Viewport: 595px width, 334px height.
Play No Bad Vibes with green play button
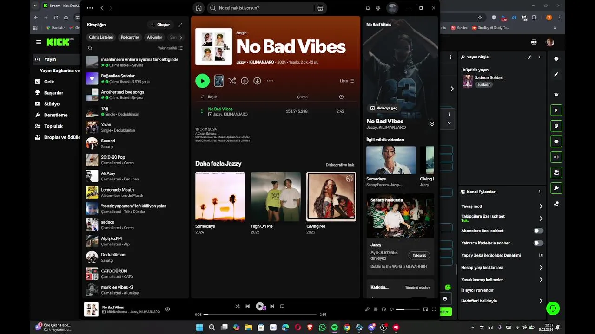pyautogui.click(x=202, y=81)
